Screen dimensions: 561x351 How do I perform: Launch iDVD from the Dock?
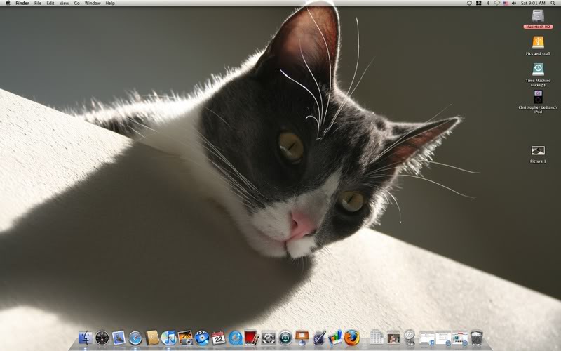202,338
